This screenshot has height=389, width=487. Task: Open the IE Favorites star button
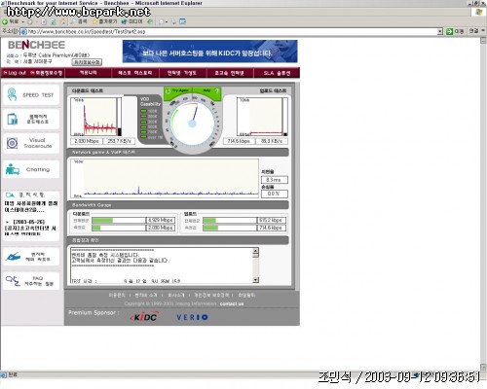[x=104, y=21]
